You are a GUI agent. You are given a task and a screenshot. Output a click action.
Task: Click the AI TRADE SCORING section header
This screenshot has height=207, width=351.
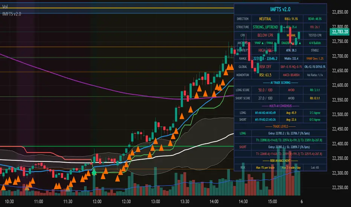(280, 82)
